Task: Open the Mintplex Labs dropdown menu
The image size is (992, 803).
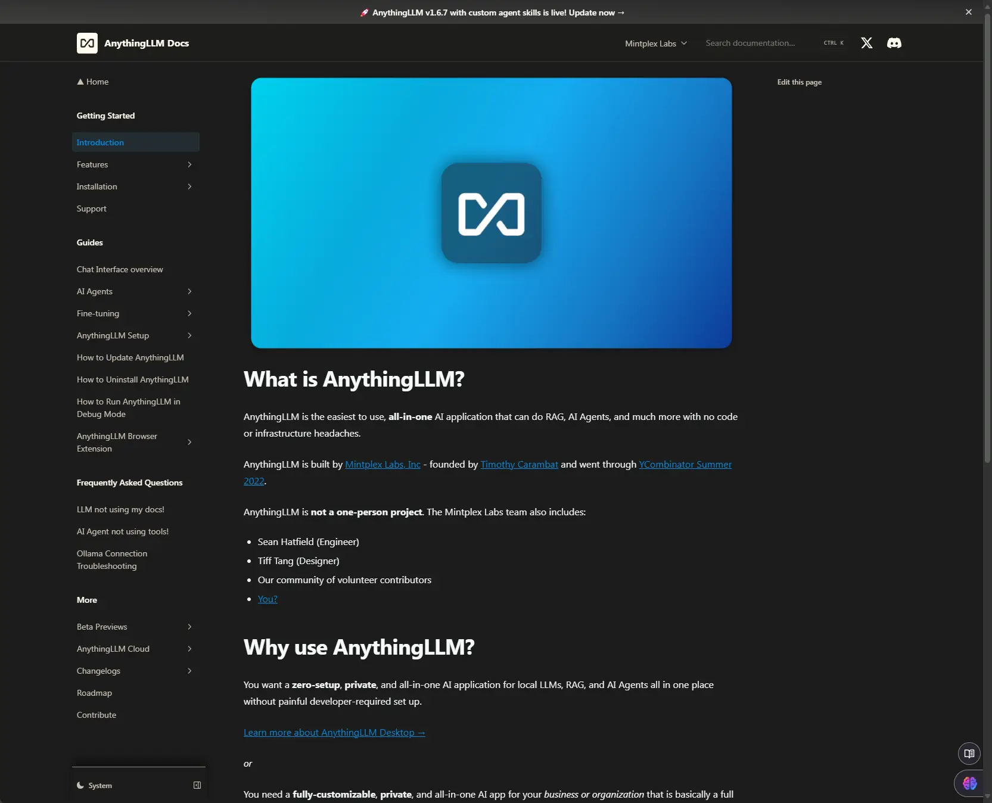Action: pyautogui.click(x=655, y=43)
